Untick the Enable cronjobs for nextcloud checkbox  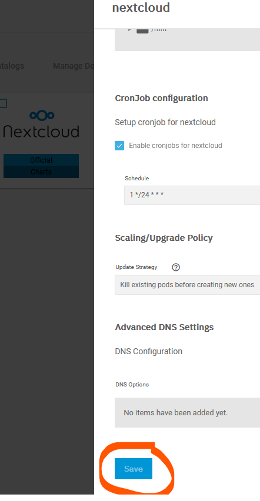click(x=119, y=146)
